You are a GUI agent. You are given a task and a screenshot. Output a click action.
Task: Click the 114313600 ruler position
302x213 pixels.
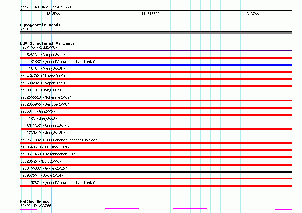click(150, 14)
